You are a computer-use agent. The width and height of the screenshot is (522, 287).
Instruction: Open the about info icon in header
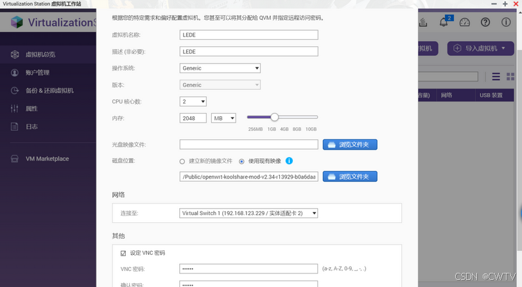point(506,22)
